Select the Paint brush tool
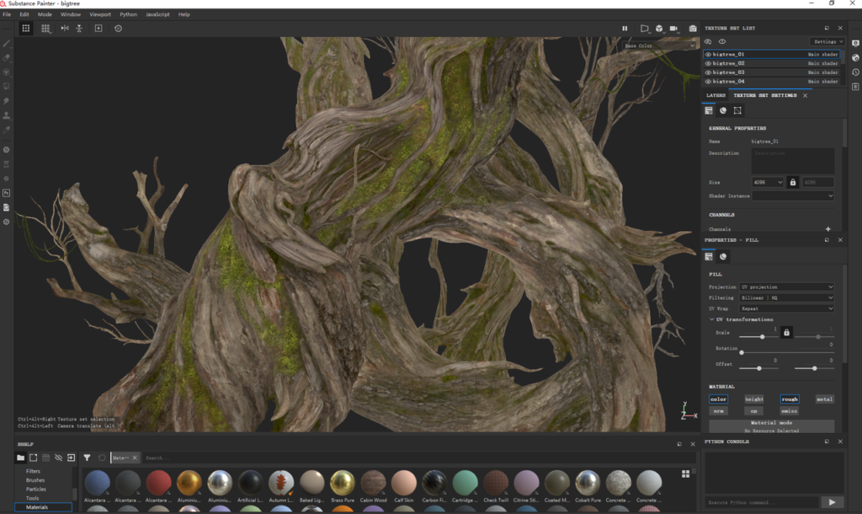Viewport: 862px width, 514px height. point(7,43)
